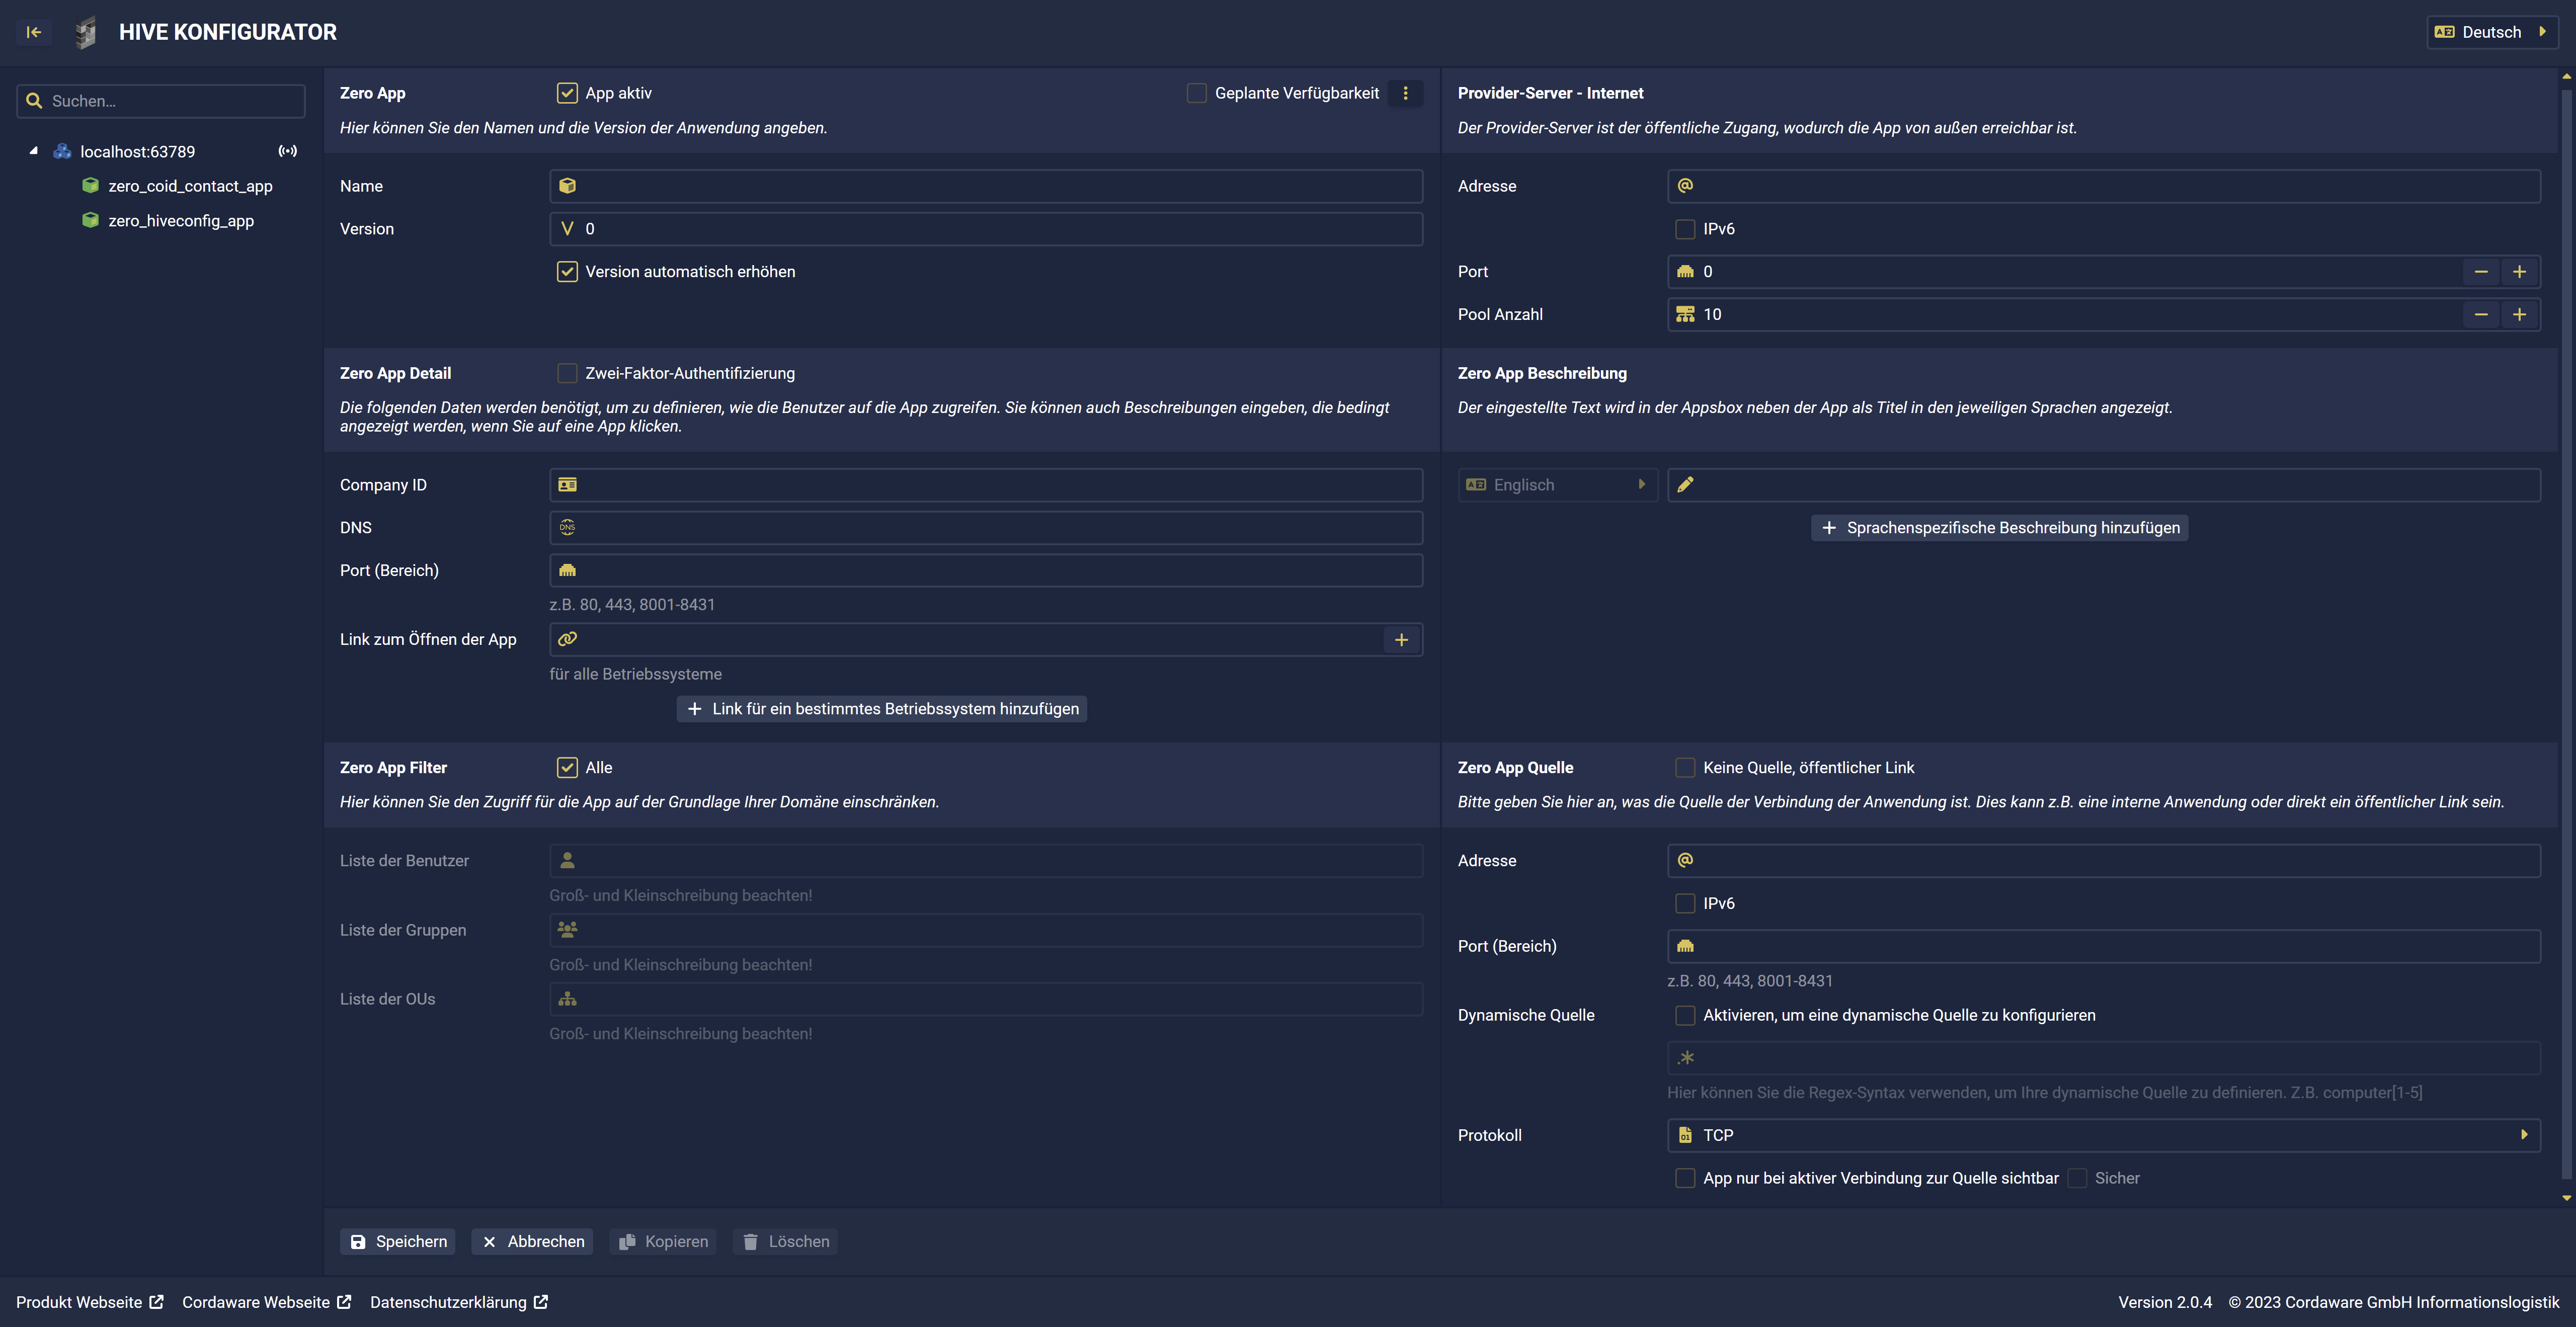Click Link für ein bestimmtes Betriebssystem hinzufügen
2576x1327 pixels.
(882, 709)
